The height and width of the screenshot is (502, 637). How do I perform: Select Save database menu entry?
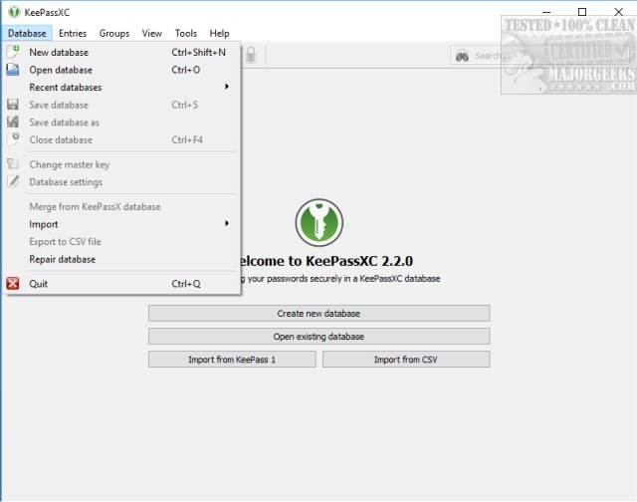[x=121, y=105]
